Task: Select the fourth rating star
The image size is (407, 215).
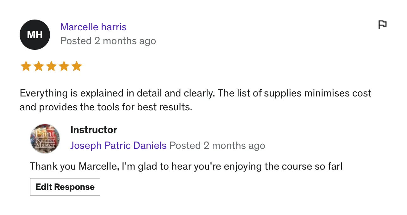Action: pyautogui.click(x=64, y=66)
